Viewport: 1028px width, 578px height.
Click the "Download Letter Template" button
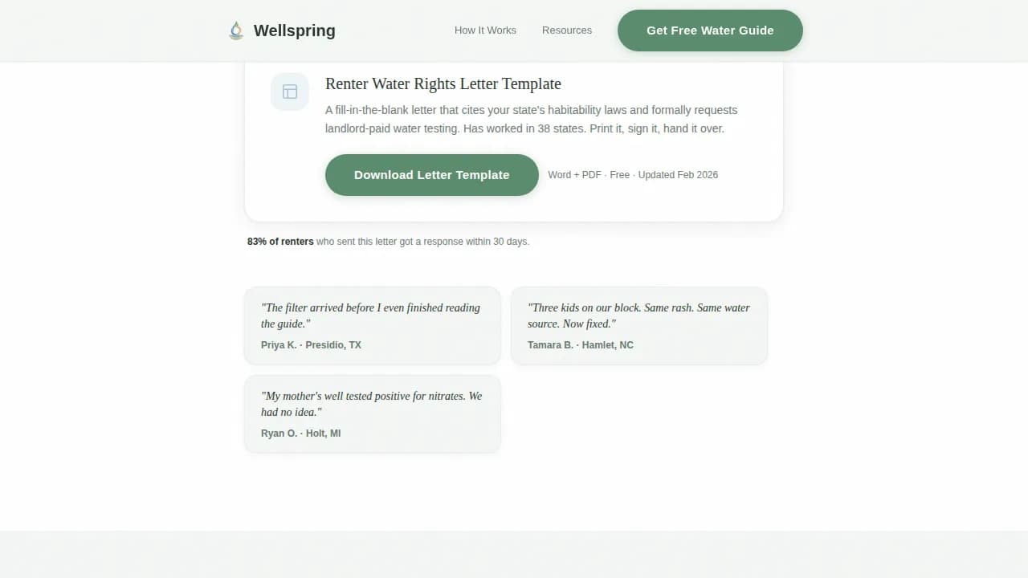[431, 174]
